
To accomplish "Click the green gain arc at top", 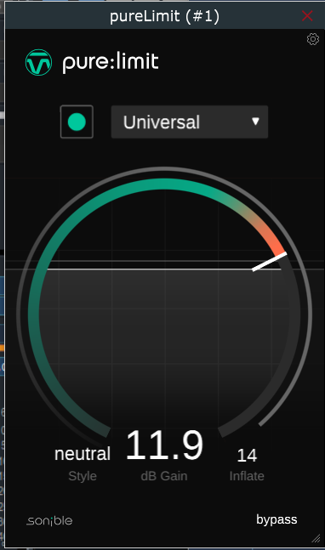I will click(164, 184).
